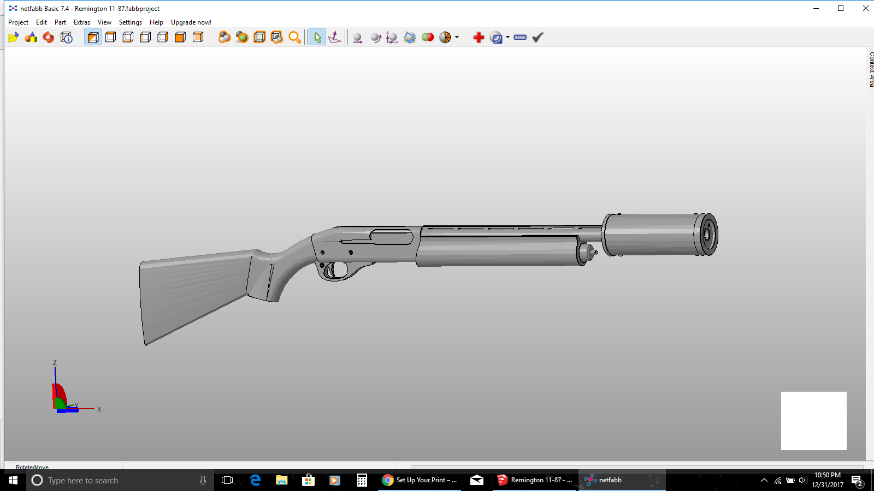Open a project with the yellow folder icon
This screenshot has height=491, width=874.
click(14, 37)
